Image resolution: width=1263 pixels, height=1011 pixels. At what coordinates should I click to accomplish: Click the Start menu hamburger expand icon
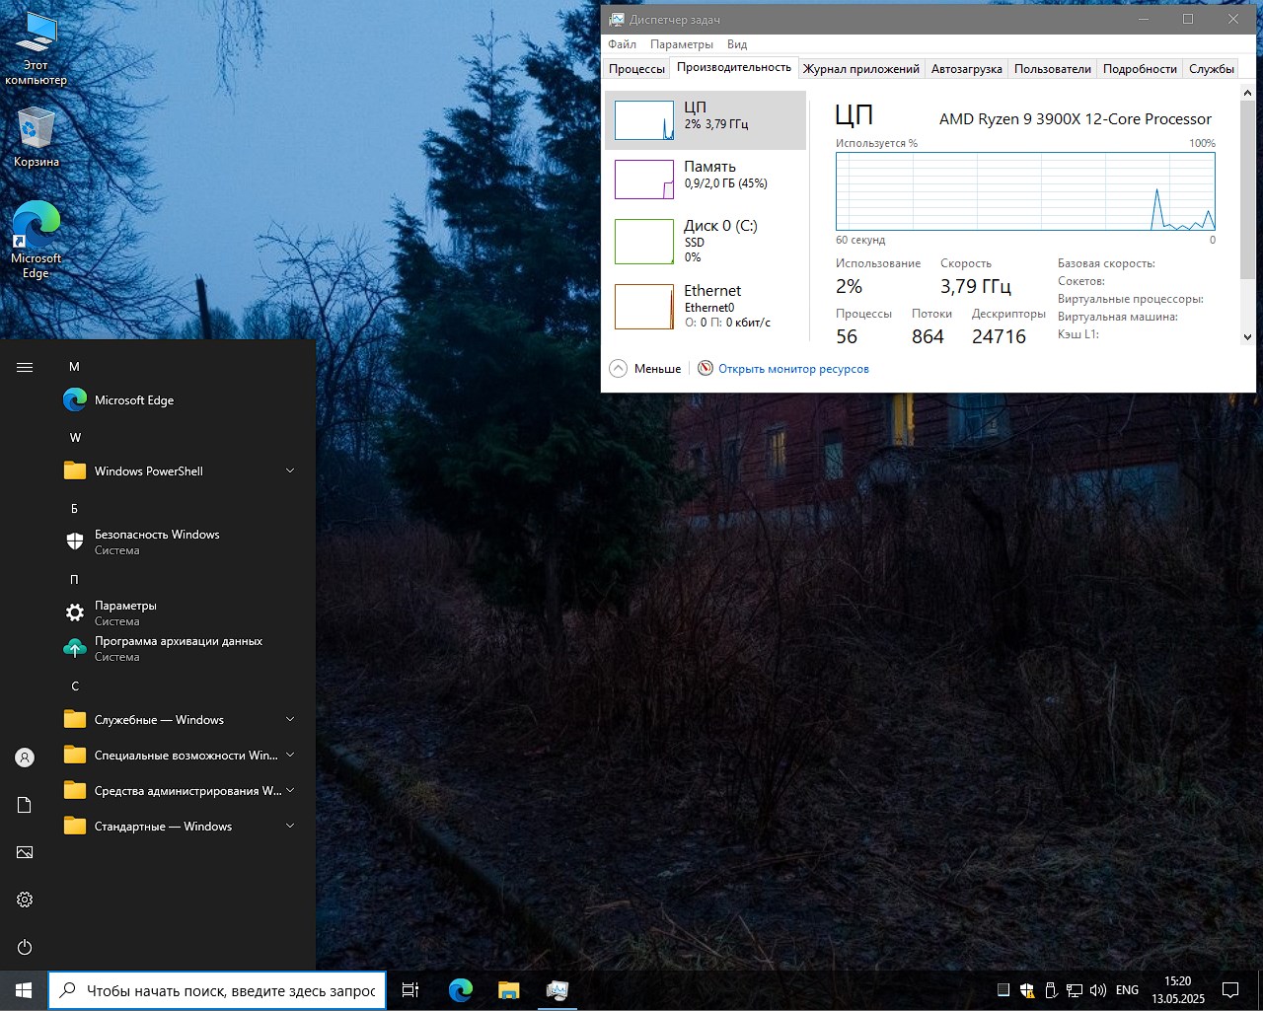pyautogui.click(x=25, y=367)
